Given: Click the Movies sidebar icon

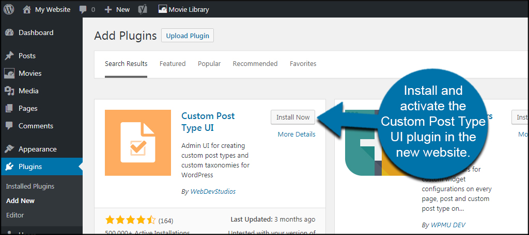Looking at the screenshot, I should (9, 73).
